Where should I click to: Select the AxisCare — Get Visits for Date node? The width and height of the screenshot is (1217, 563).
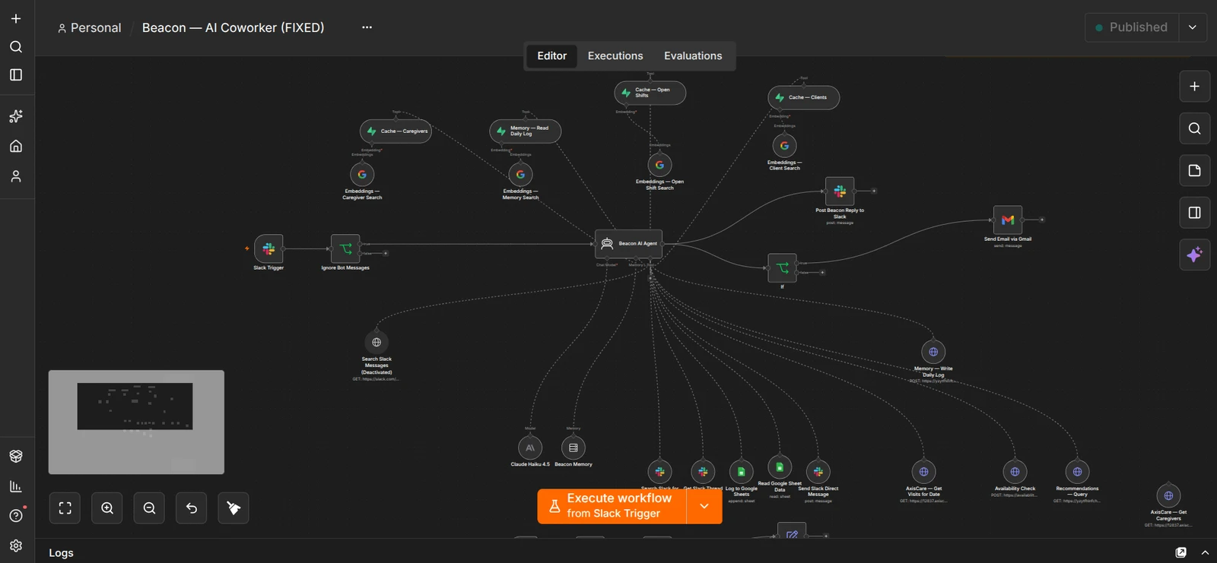coord(923,472)
